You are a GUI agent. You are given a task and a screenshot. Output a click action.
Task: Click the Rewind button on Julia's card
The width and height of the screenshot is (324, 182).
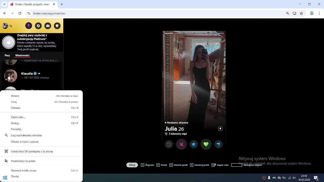169,144
